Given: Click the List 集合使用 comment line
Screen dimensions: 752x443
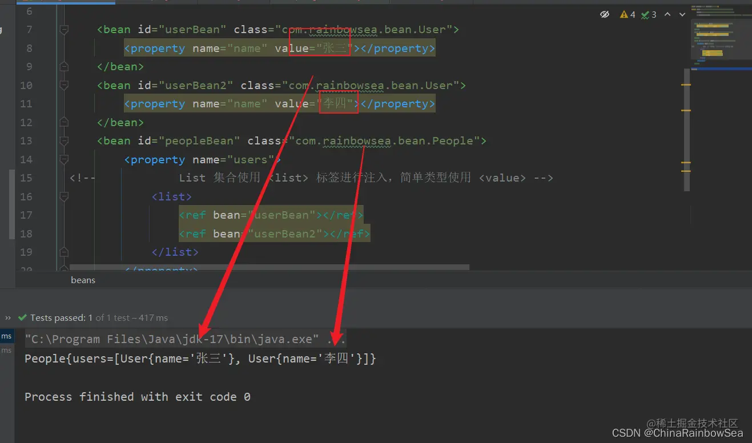Looking at the screenshot, I should (311, 178).
